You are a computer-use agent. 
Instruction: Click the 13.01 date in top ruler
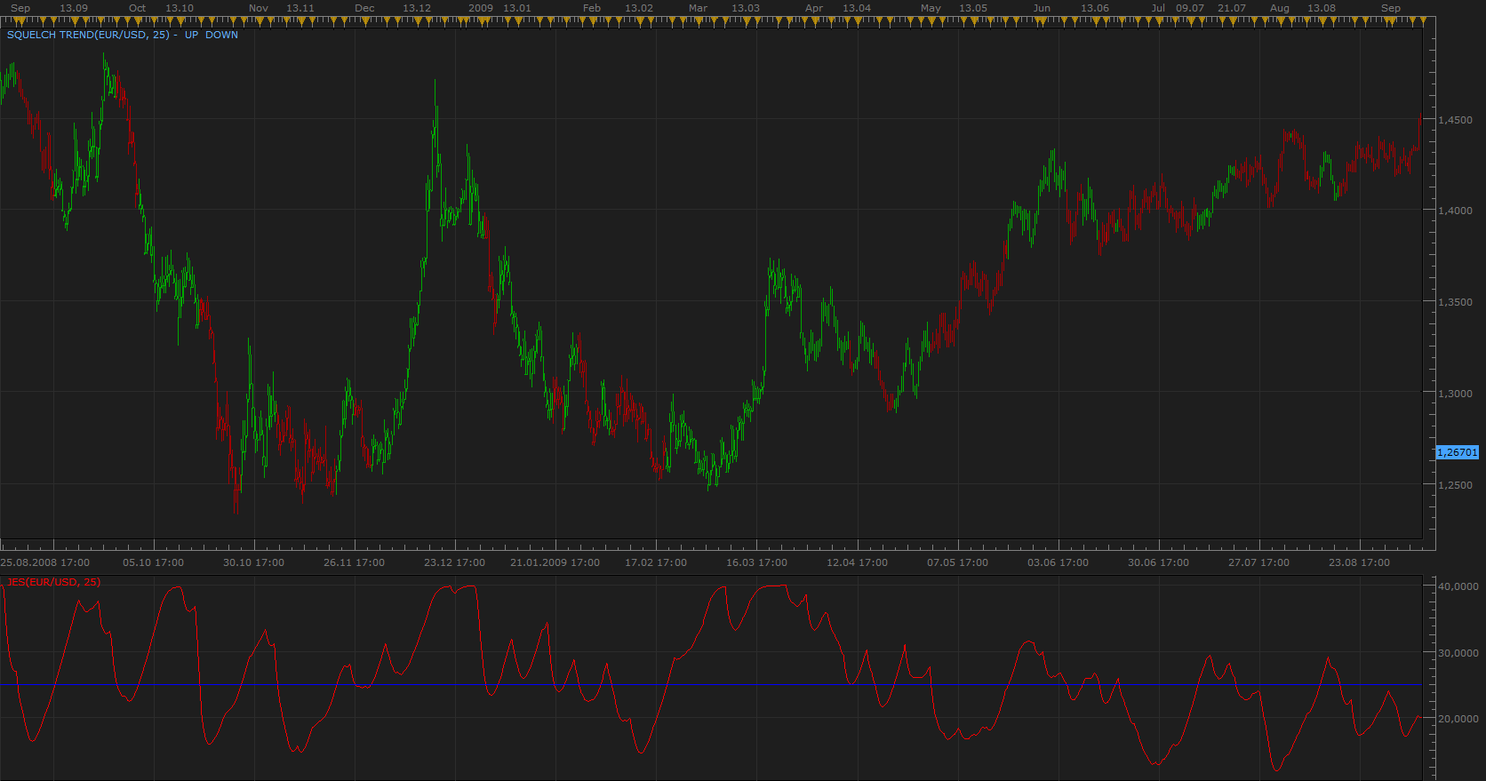point(517,8)
